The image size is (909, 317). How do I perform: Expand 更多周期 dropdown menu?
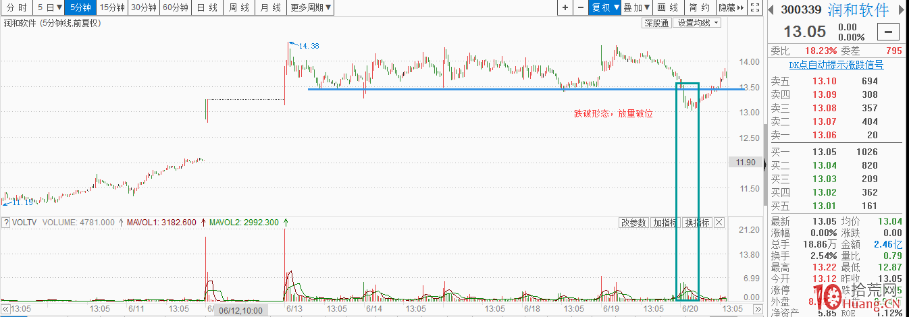(311, 8)
